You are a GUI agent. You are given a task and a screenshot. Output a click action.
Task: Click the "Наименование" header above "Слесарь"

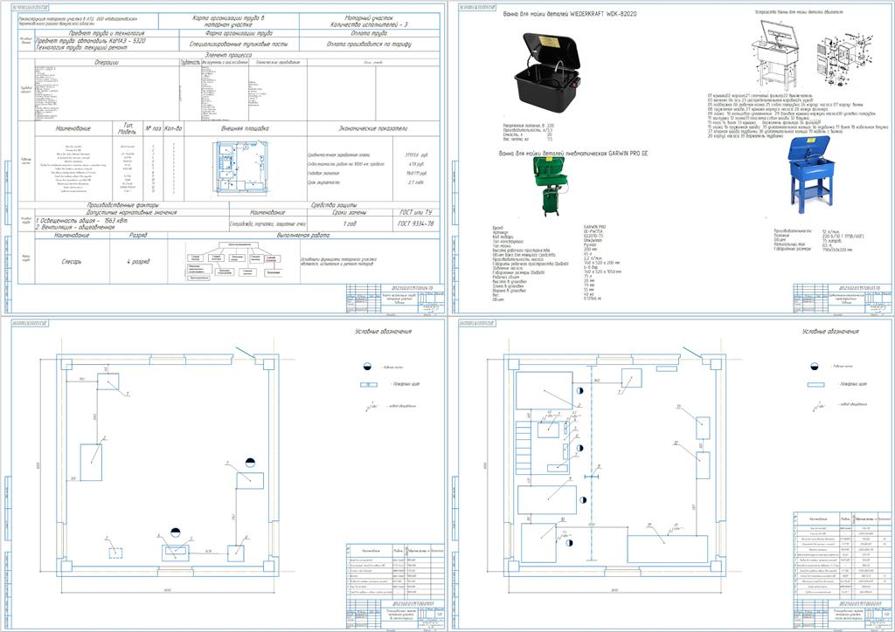72,235
